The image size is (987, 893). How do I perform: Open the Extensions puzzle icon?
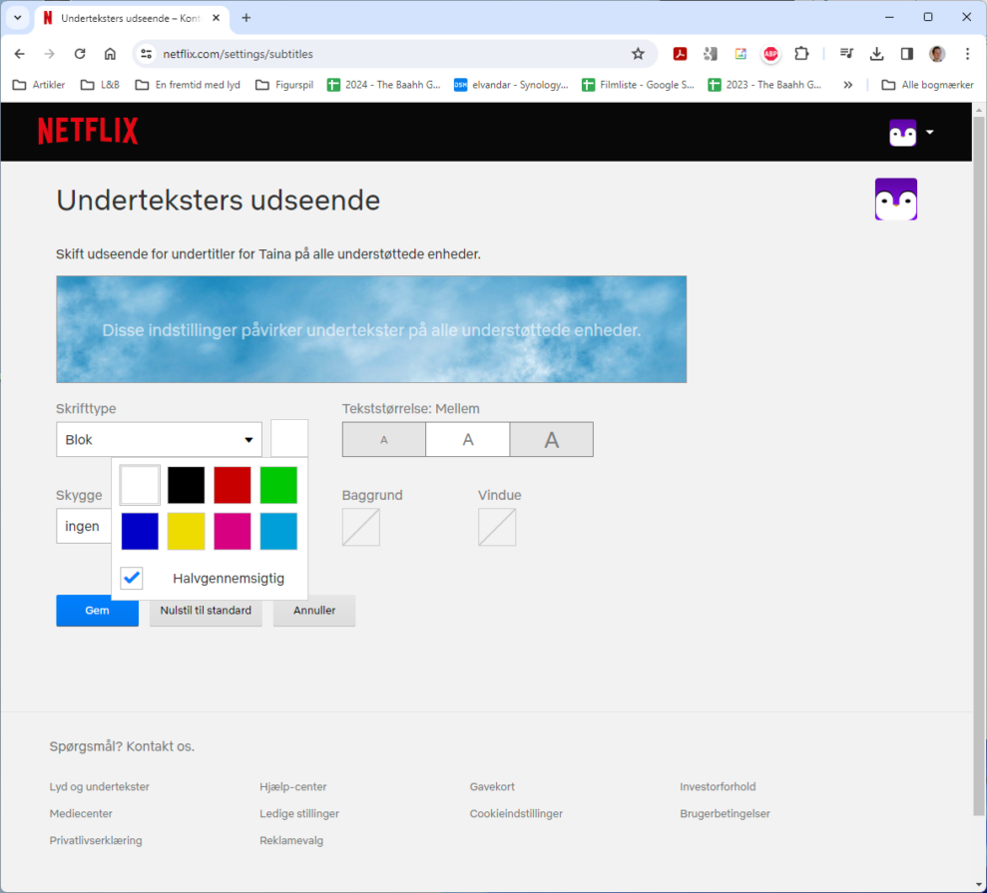coord(801,54)
